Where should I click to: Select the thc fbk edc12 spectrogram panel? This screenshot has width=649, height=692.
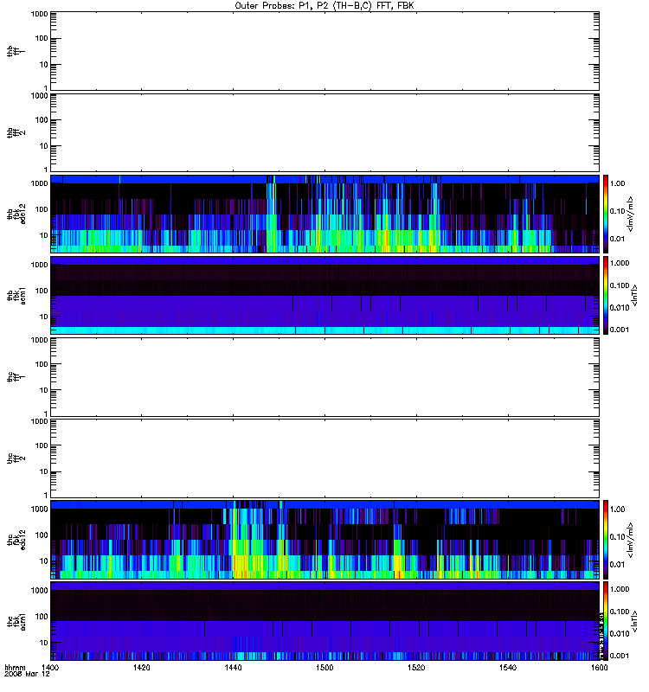tap(325, 540)
